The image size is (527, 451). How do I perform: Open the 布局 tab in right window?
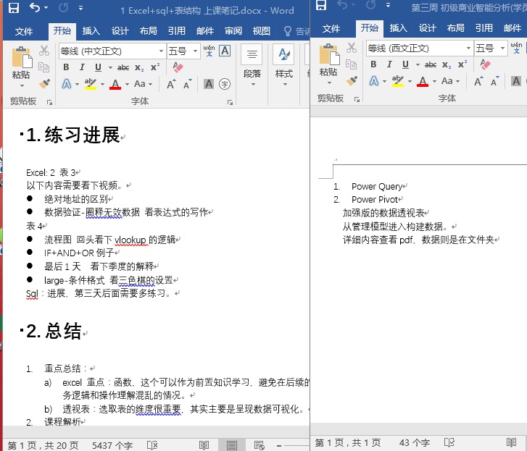click(x=455, y=28)
